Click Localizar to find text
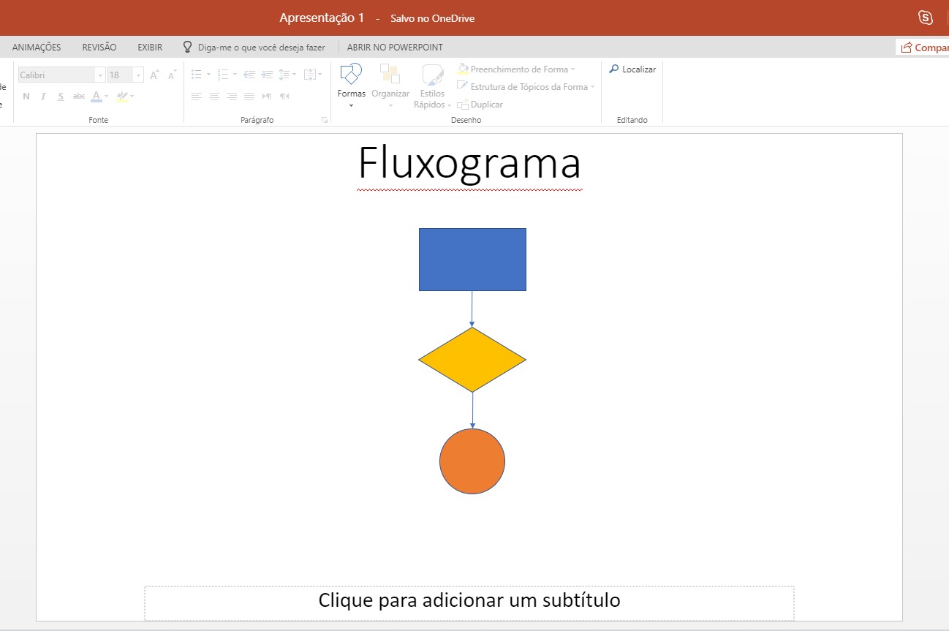The image size is (949, 631). (632, 69)
